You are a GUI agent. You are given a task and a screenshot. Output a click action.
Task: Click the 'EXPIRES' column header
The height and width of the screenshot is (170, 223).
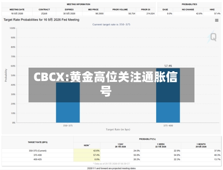pos(69,9)
